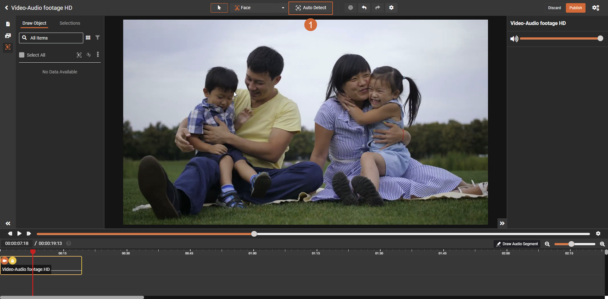
Task: Select the pointer cursor tool
Action: pos(219,8)
